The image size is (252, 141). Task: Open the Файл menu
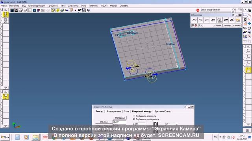click(4, 5)
